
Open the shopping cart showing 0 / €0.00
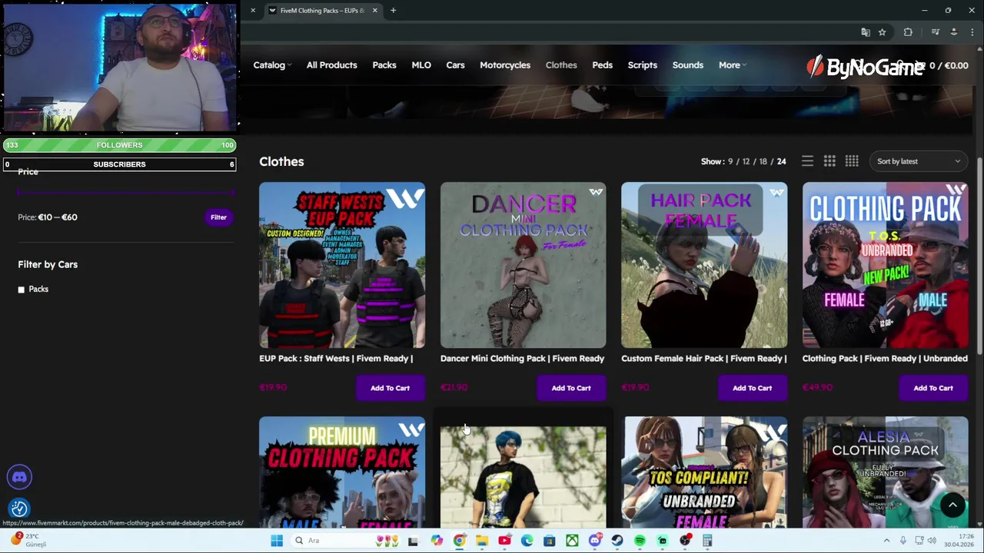[942, 65]
